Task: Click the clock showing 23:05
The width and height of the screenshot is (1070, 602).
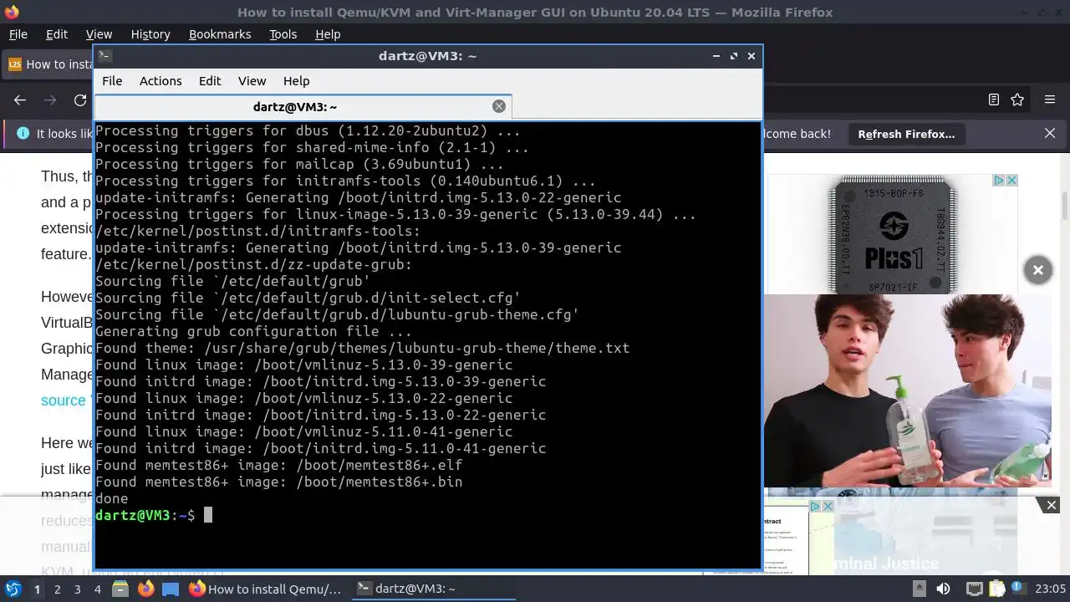Action: pos(1051,589)
